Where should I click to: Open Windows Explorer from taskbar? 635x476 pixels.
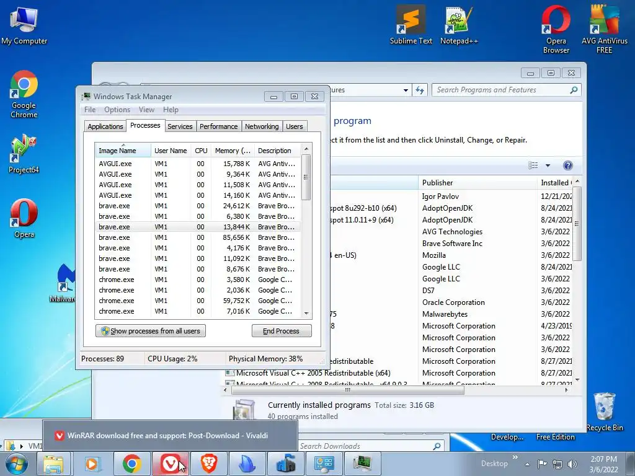pyautogui.click(x=53, y=464)
